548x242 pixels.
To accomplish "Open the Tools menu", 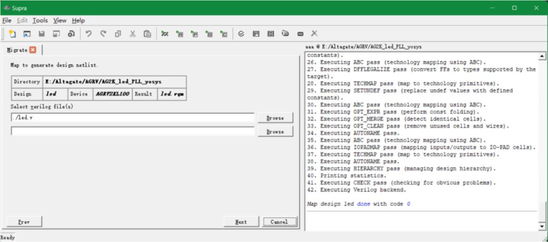I will [x=40, y=21].
